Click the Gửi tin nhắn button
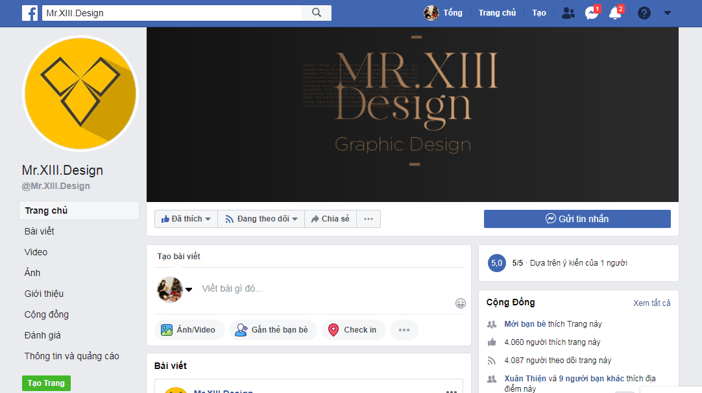Viewport: 702px width, 393px height. pos(577,219)
